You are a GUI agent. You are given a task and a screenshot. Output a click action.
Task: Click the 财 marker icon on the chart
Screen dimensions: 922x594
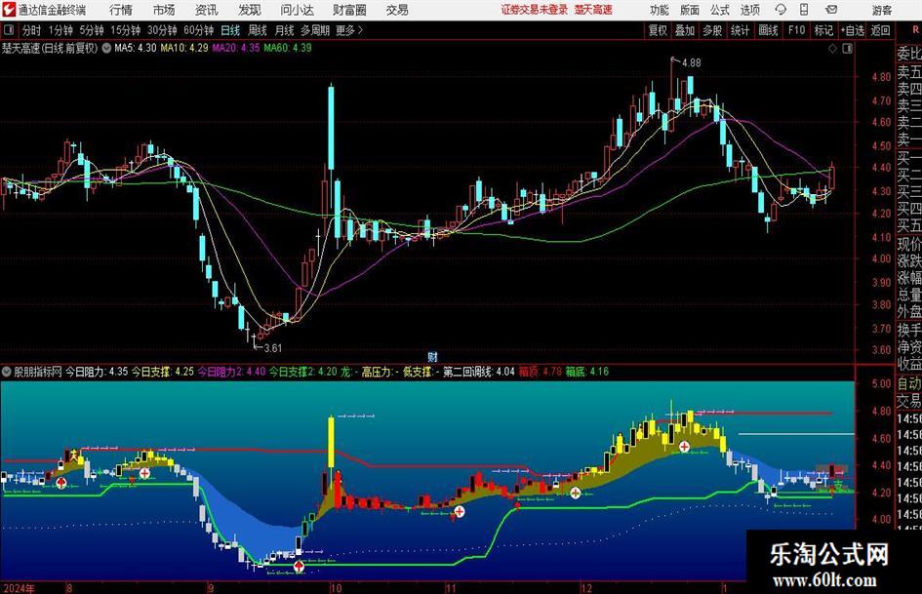point(433,356)
